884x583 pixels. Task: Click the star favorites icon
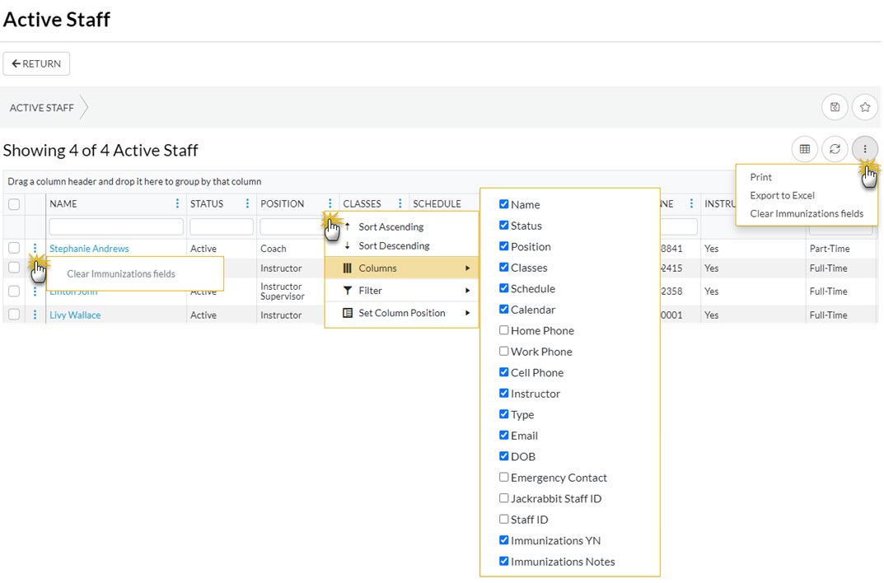pyautogui.click(x=864, y=107)
